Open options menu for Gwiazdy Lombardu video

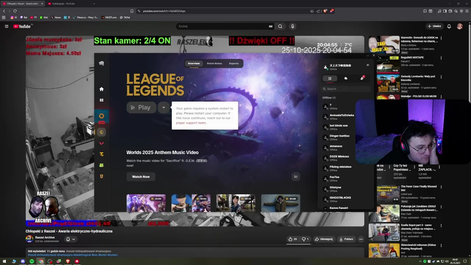pos(441,77)
